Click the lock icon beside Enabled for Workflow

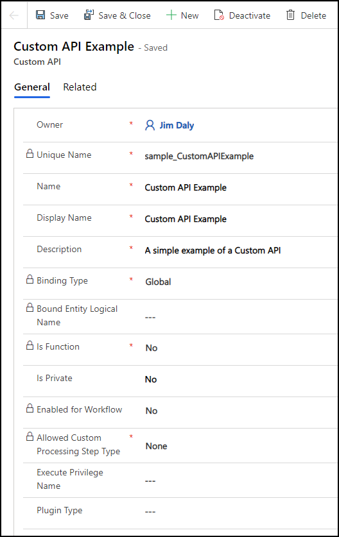[30, 408]
